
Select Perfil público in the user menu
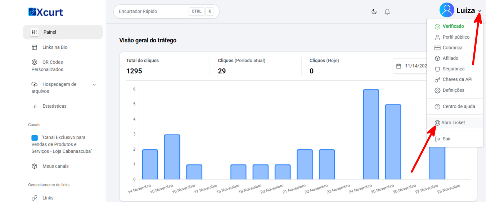(x=456, y=37)
